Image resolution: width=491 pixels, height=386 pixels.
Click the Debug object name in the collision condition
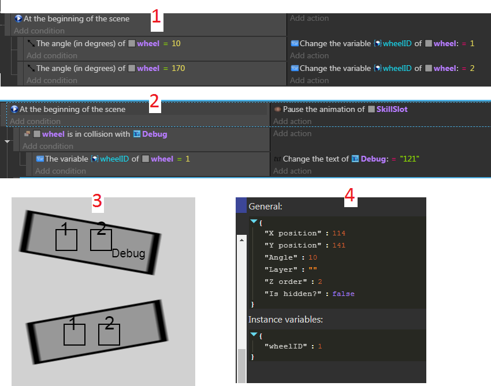coord(155,134)
